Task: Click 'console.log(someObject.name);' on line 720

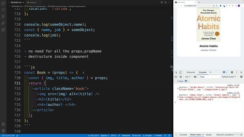Action: click(x=55, y=24)
